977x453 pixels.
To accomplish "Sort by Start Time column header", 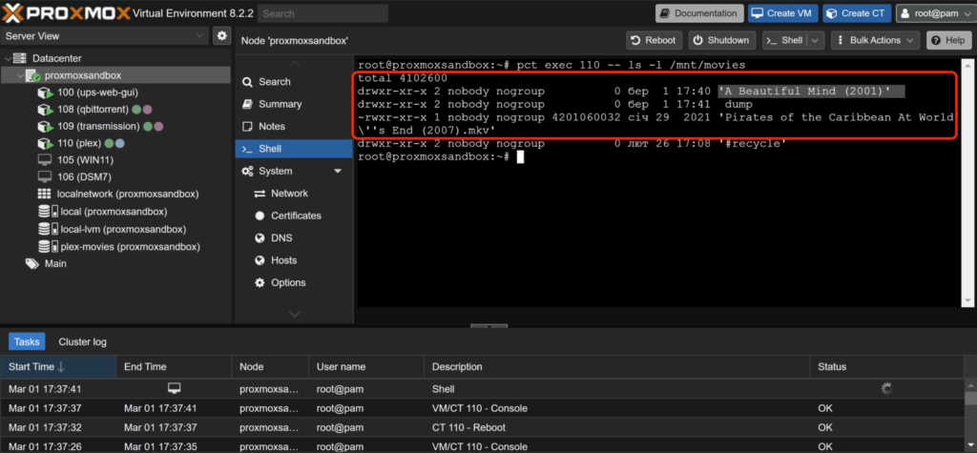I will click(58, 366).
